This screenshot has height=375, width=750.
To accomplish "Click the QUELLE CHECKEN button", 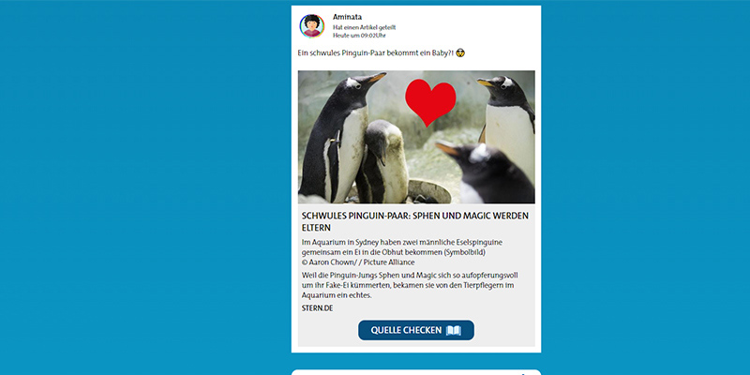I will coord(416,330).
